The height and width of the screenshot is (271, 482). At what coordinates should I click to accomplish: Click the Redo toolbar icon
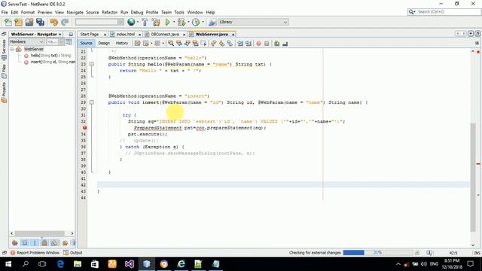point(65,22)
